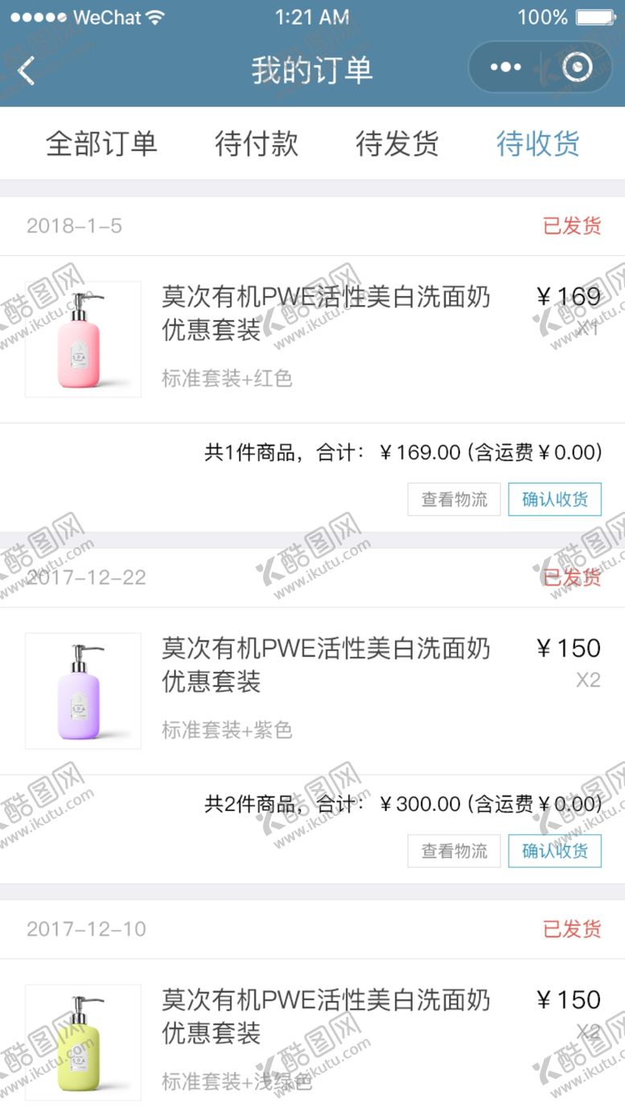
Task: Switch to 待付款 tab
Action: [257, 144]
